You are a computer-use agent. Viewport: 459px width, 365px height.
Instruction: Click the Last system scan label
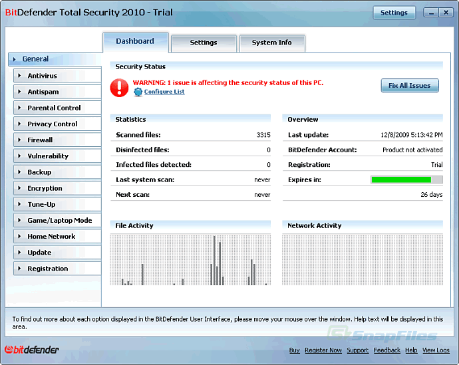click(145, 180)
